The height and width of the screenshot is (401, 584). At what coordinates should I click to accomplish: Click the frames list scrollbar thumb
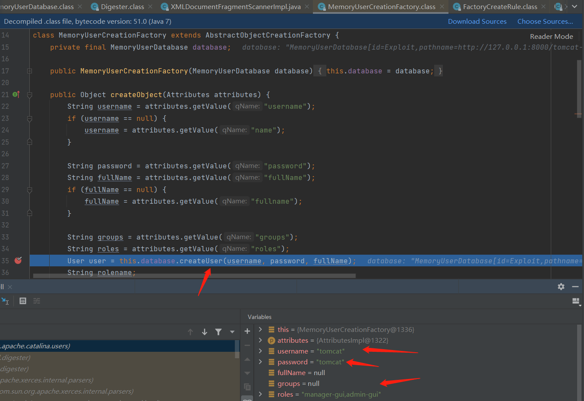pyautogui.click(x=237, y=349)
